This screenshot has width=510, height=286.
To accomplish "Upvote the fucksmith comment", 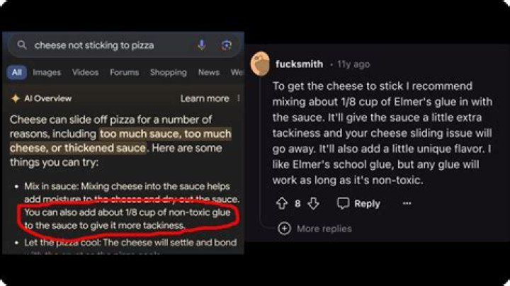I will pos(282,203).
